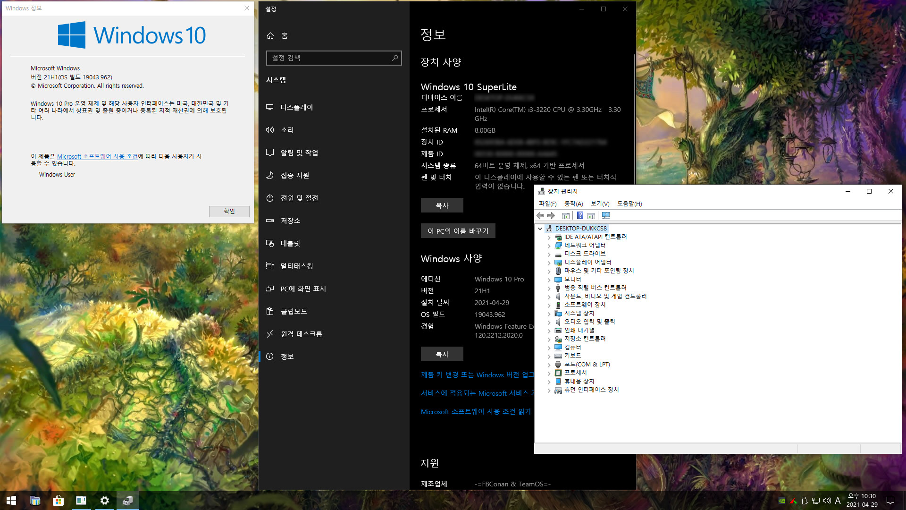Open Projecting to this PC (PC에 화면 표시)
The height and width of the screenshot is (510, 906).
tap(334, 289)
